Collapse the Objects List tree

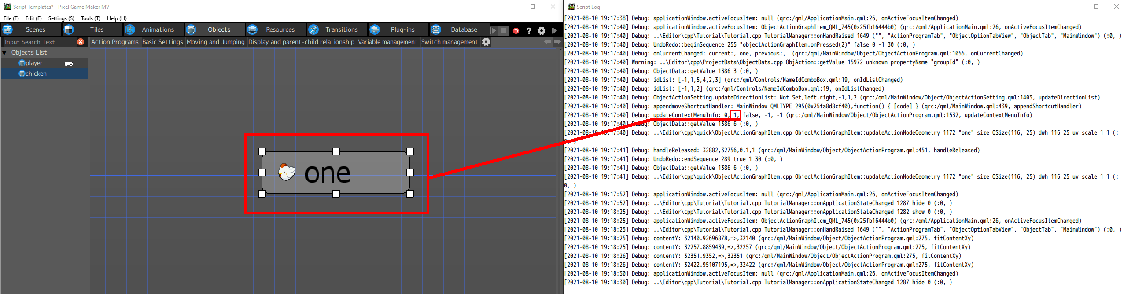4,53
